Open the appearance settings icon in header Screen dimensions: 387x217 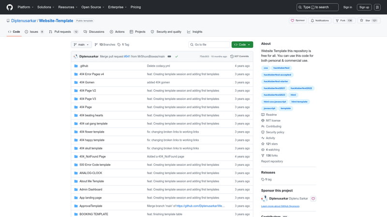377,7
